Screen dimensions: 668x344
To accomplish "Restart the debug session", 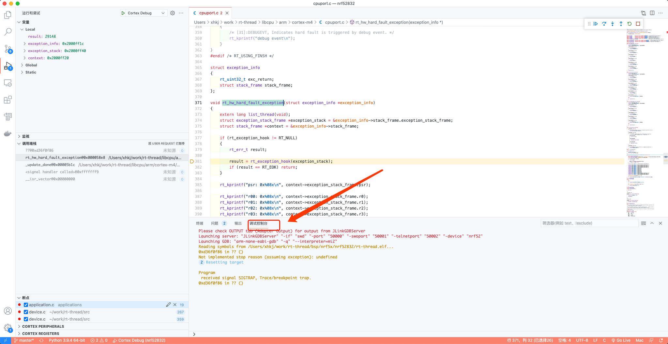I will 630,24.
